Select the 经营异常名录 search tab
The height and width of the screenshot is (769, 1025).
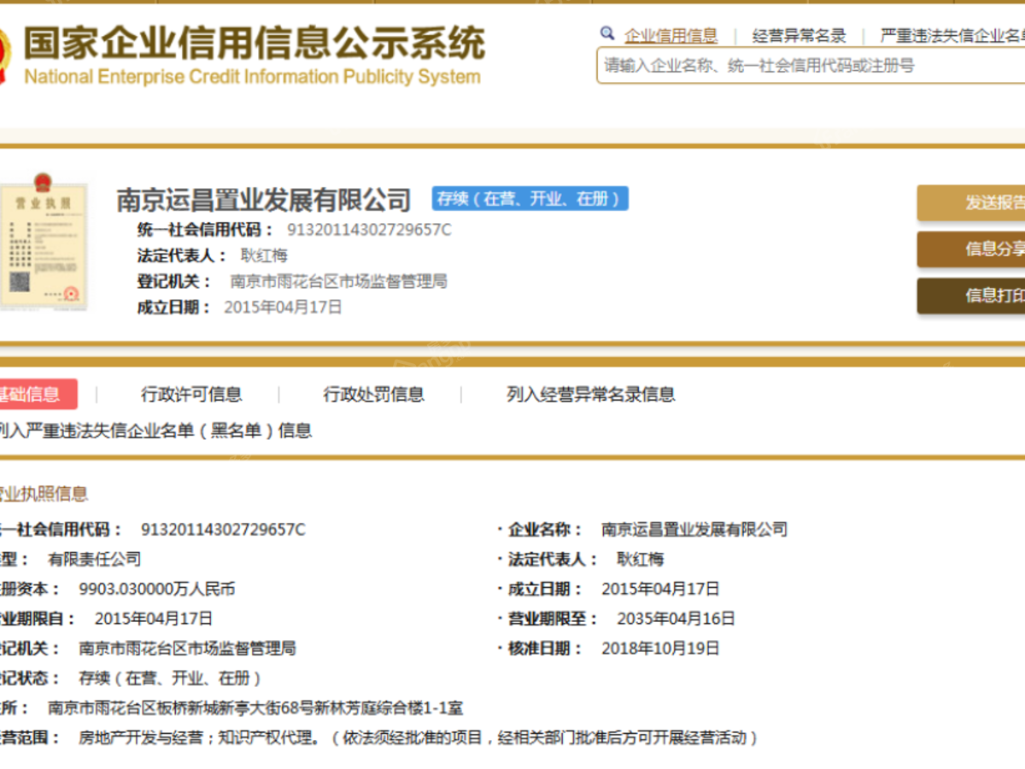tap(799, 36)
